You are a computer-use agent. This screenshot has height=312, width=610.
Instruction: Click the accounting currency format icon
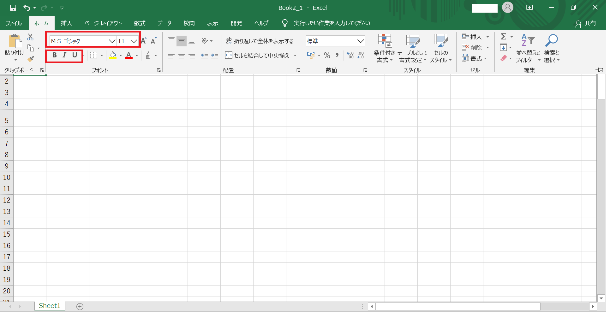[311, 55]
